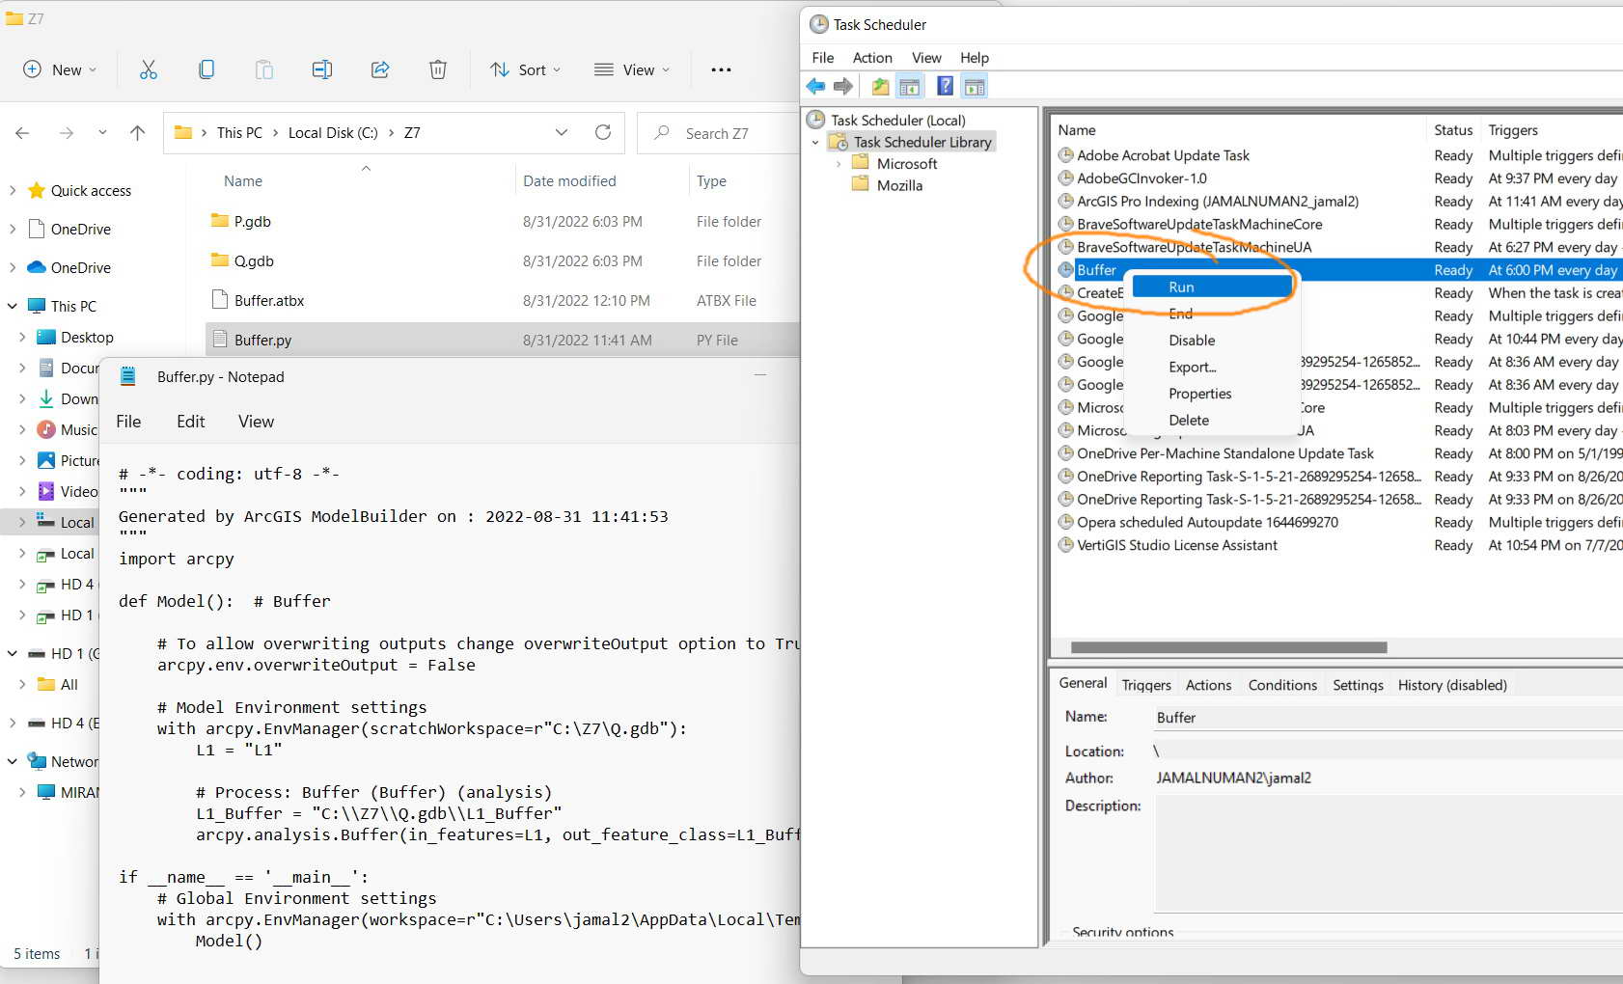Click the Share icon in Explorer toolbar
This screenshot has width=1623, height=984.
pyautogui.click(x=380, y=69)
